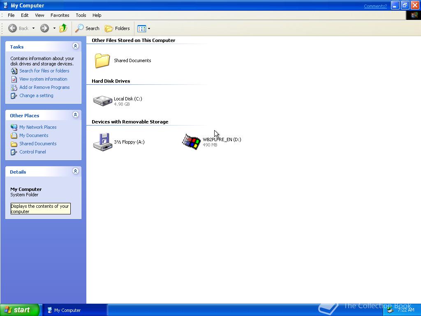Click the Views toolbar icon
This screenshot has height=316, width=421.
pyautogui.click(x=141, y=28)
